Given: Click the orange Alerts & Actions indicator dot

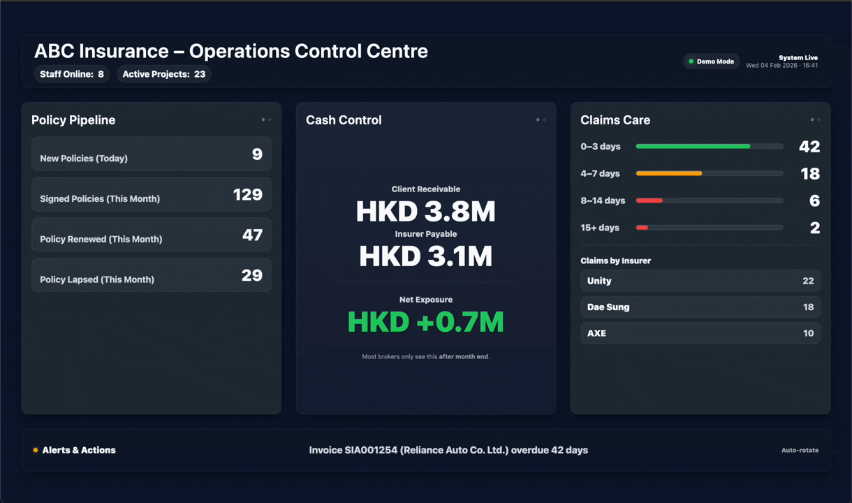Looking at the screenshot, I should 36,451.
